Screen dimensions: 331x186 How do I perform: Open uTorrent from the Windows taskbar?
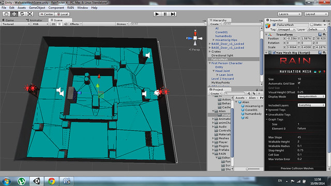[21, 181]
